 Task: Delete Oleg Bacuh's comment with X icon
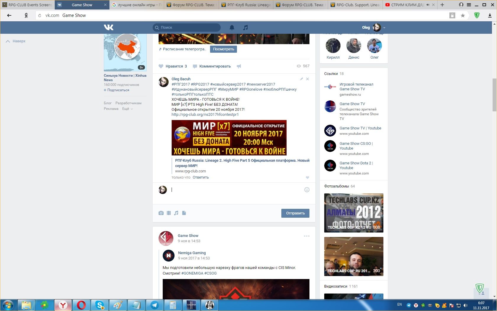pos(307,79)
